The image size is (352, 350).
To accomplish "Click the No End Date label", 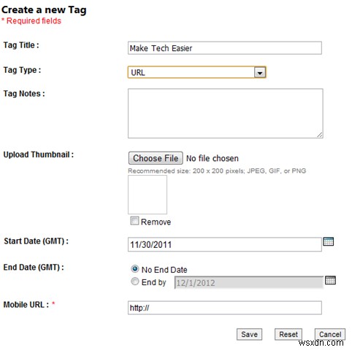I will pos(164,270).
